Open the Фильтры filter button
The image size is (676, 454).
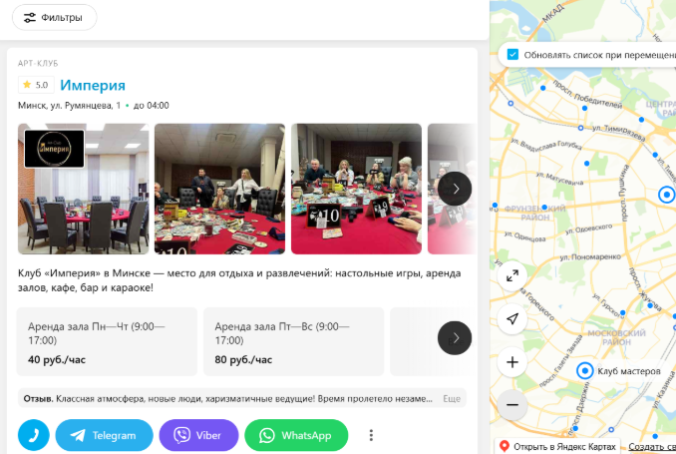[54, 18]
